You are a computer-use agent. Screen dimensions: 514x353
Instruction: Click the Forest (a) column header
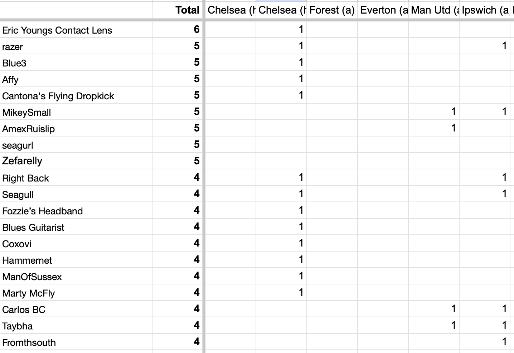[332, 10]
